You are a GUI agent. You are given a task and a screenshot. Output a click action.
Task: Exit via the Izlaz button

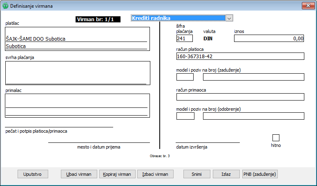[226, 174]
